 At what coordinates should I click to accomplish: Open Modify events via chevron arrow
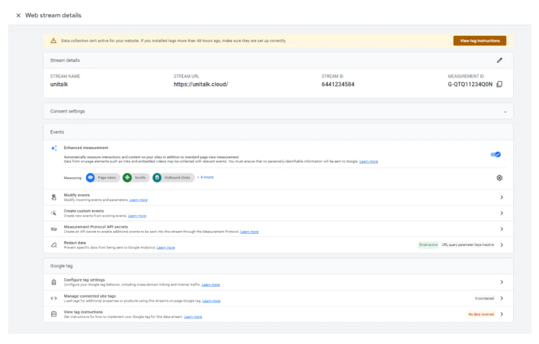coord(502,198)
